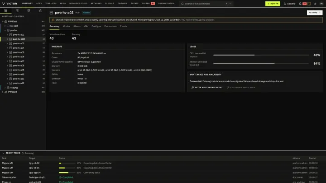Click the kv-east tree item icon
Screen dimensions: 326x183
(x=8, y=26)
